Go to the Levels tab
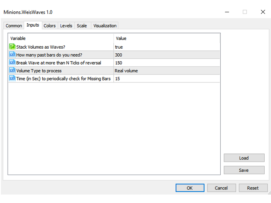The height and width of the screenshot is (203, 271). [66, 26]
